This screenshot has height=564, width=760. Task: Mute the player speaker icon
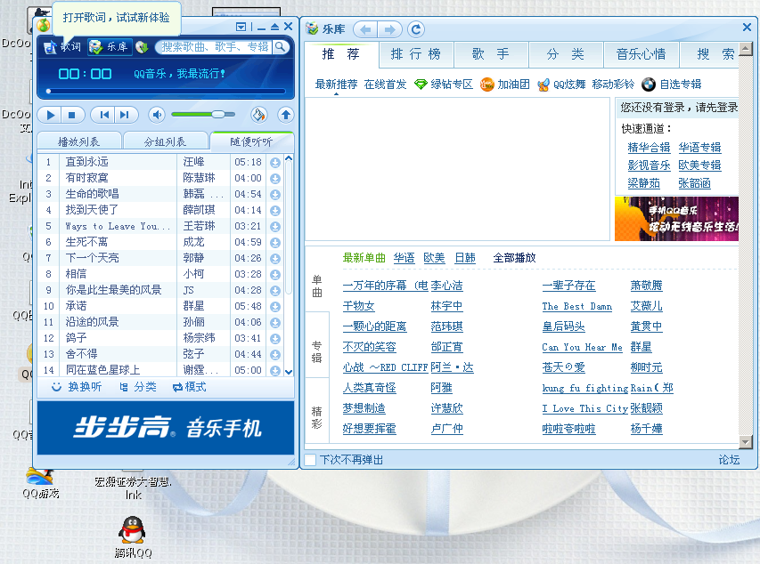157,115
